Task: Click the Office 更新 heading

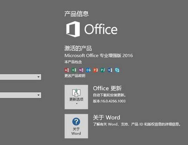Action: 107,88
